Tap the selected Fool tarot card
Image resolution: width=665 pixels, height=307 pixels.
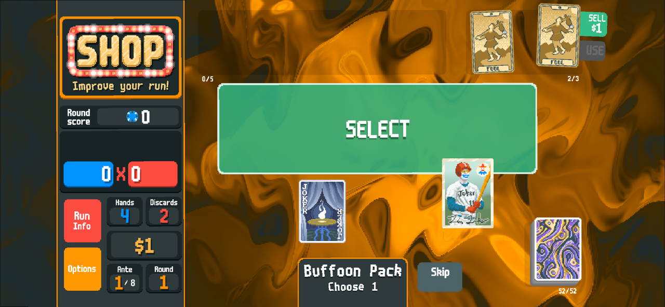(558, 35)
